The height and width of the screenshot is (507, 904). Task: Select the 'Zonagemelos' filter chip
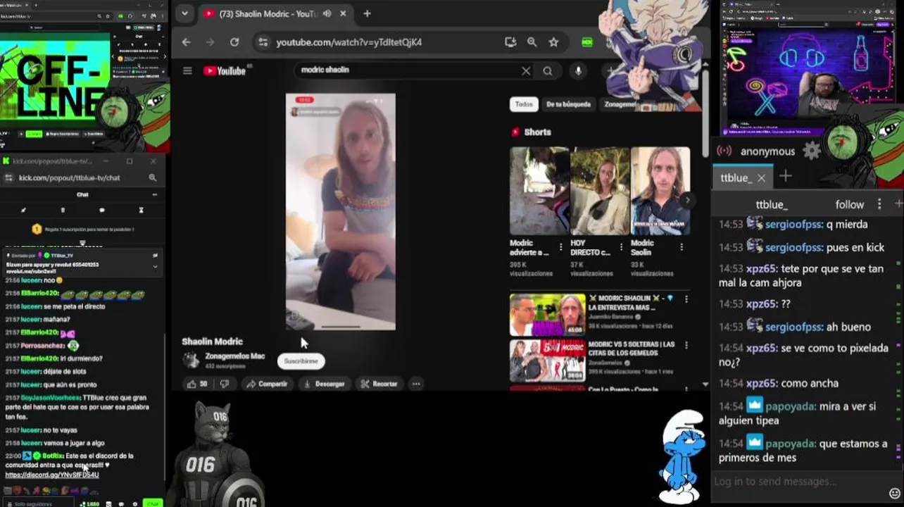pos(620,104)
